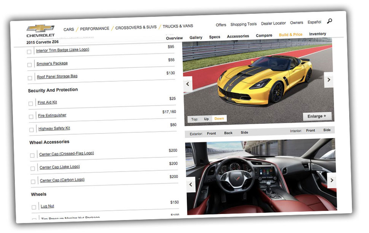Open Fire Extinguisher details link
This screenshot has height=233, width=369.
click(x=52, y=115)
